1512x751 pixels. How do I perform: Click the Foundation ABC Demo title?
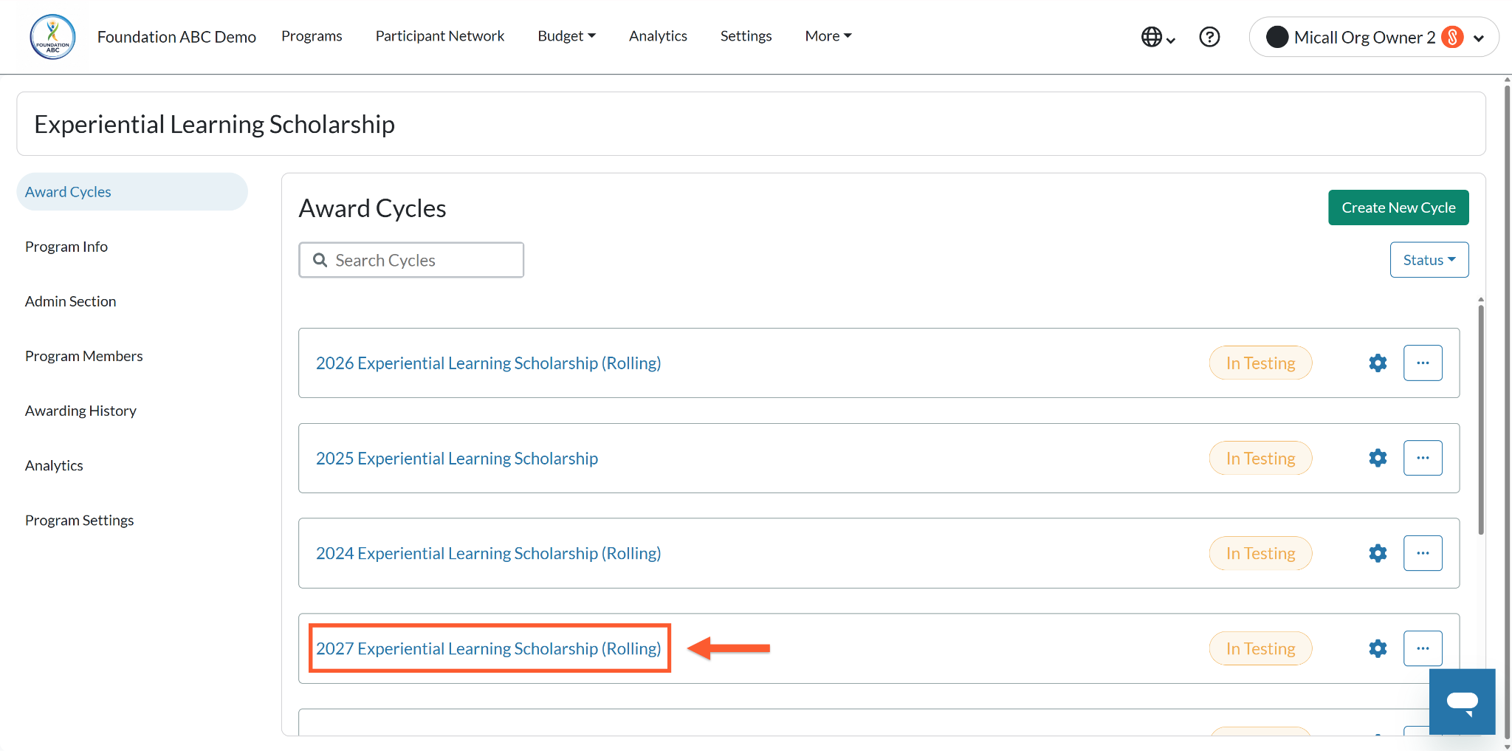pos(176,37)
